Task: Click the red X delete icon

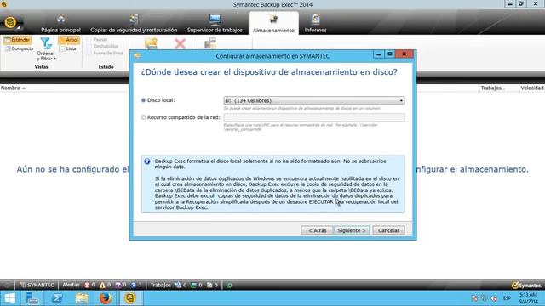Action: 180,43
